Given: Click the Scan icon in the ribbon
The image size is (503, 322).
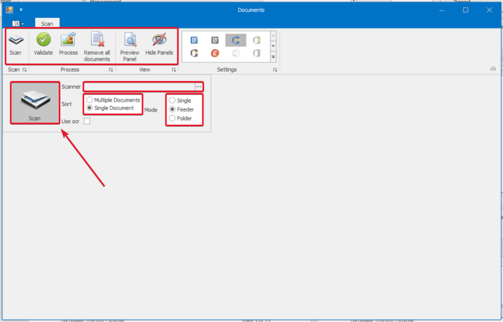Looking at the screenshot, I should [x=15, y=40].
